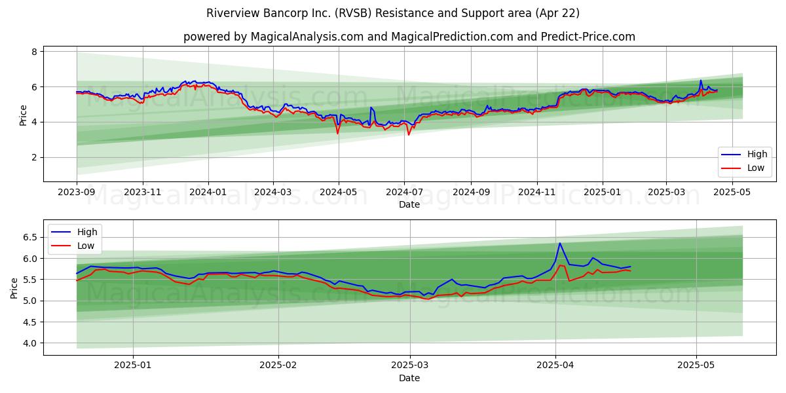786x393 pixels.
Task: Click the top chart 'Price' axis label
Action: [x=23, y=115]
